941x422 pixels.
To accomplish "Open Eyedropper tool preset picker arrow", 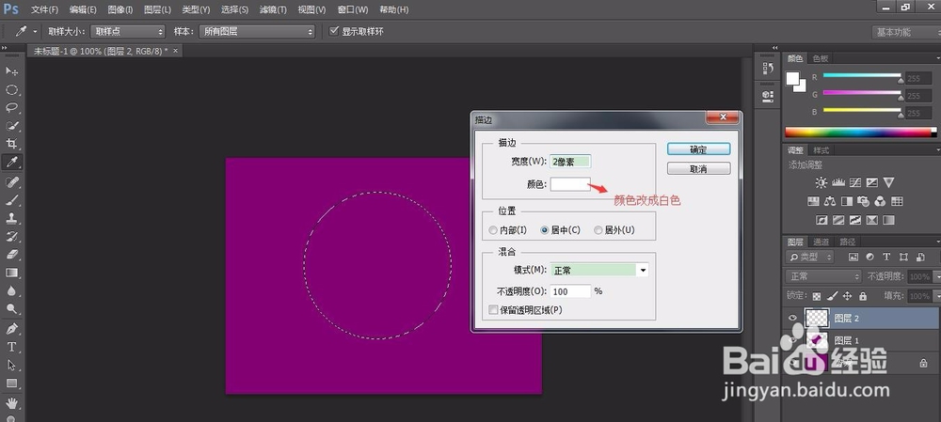I will click(x=36, y=31).
